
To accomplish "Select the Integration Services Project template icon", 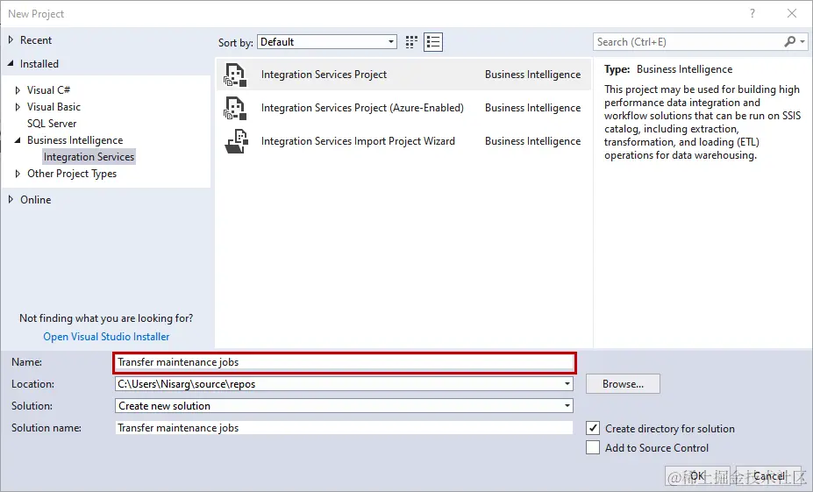I will [x=235, y=75].
